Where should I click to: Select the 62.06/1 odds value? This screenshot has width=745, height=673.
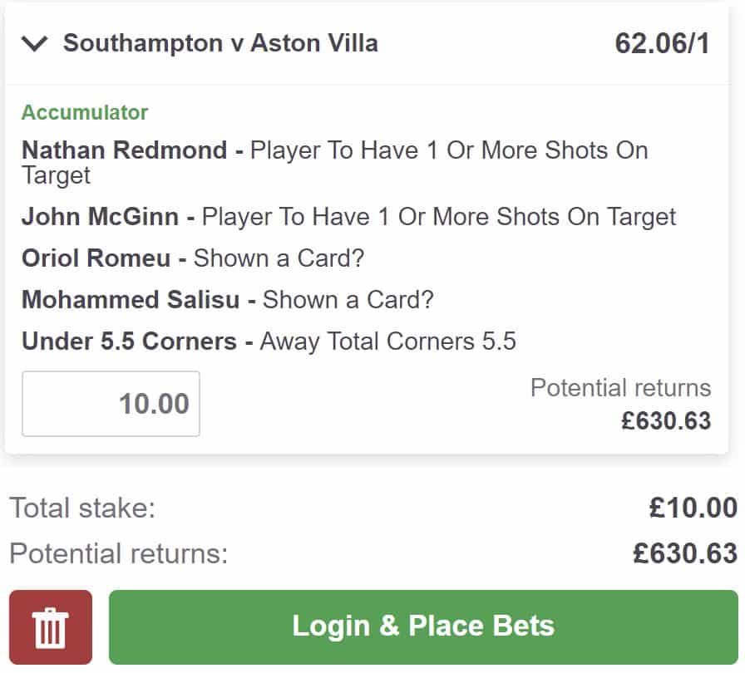point(662,44)
